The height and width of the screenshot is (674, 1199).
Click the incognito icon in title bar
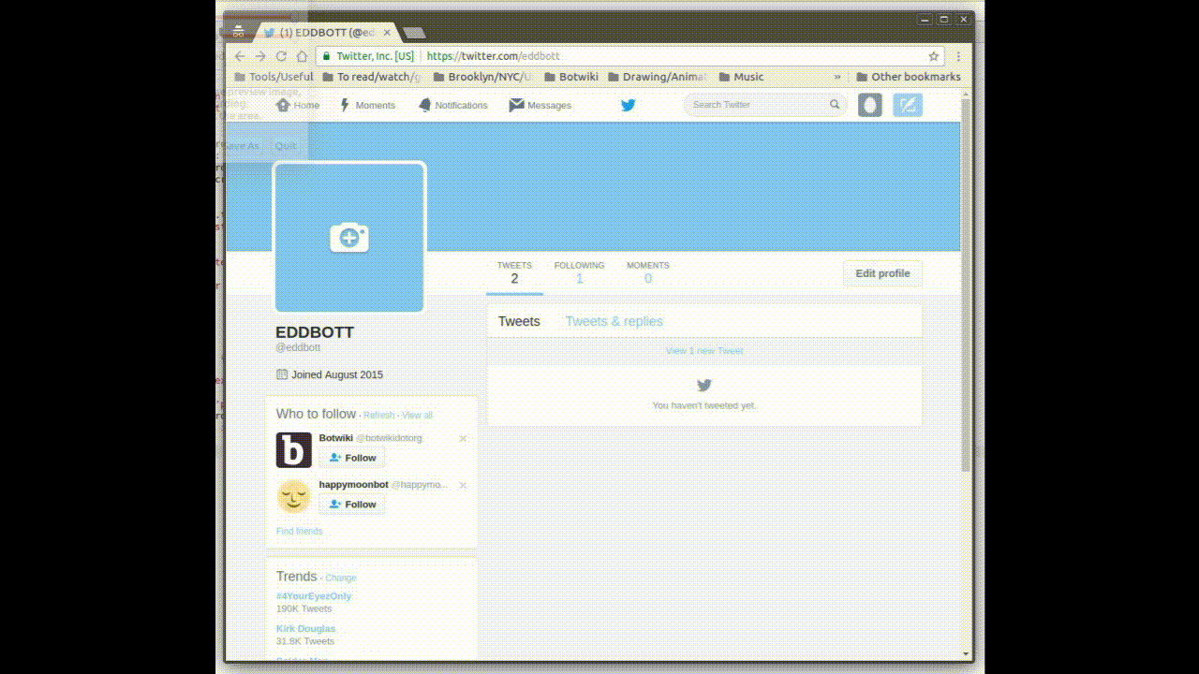238,31
